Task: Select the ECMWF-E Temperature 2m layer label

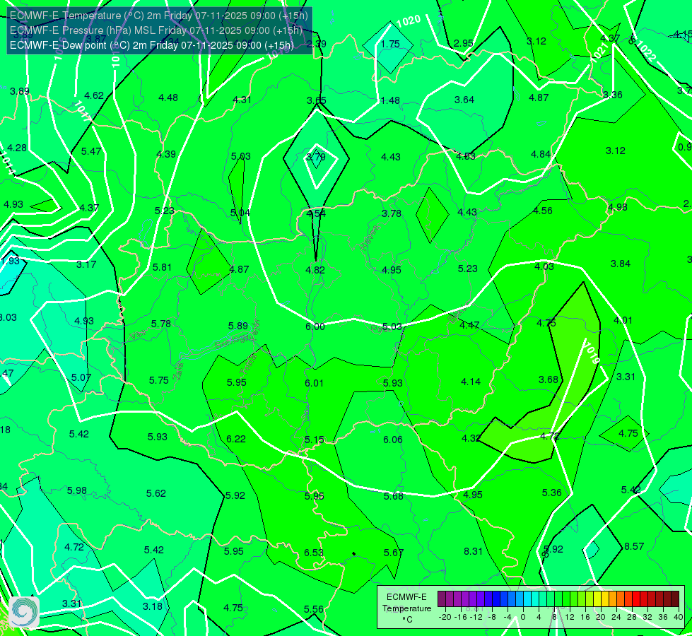Action: pos(159,16)
